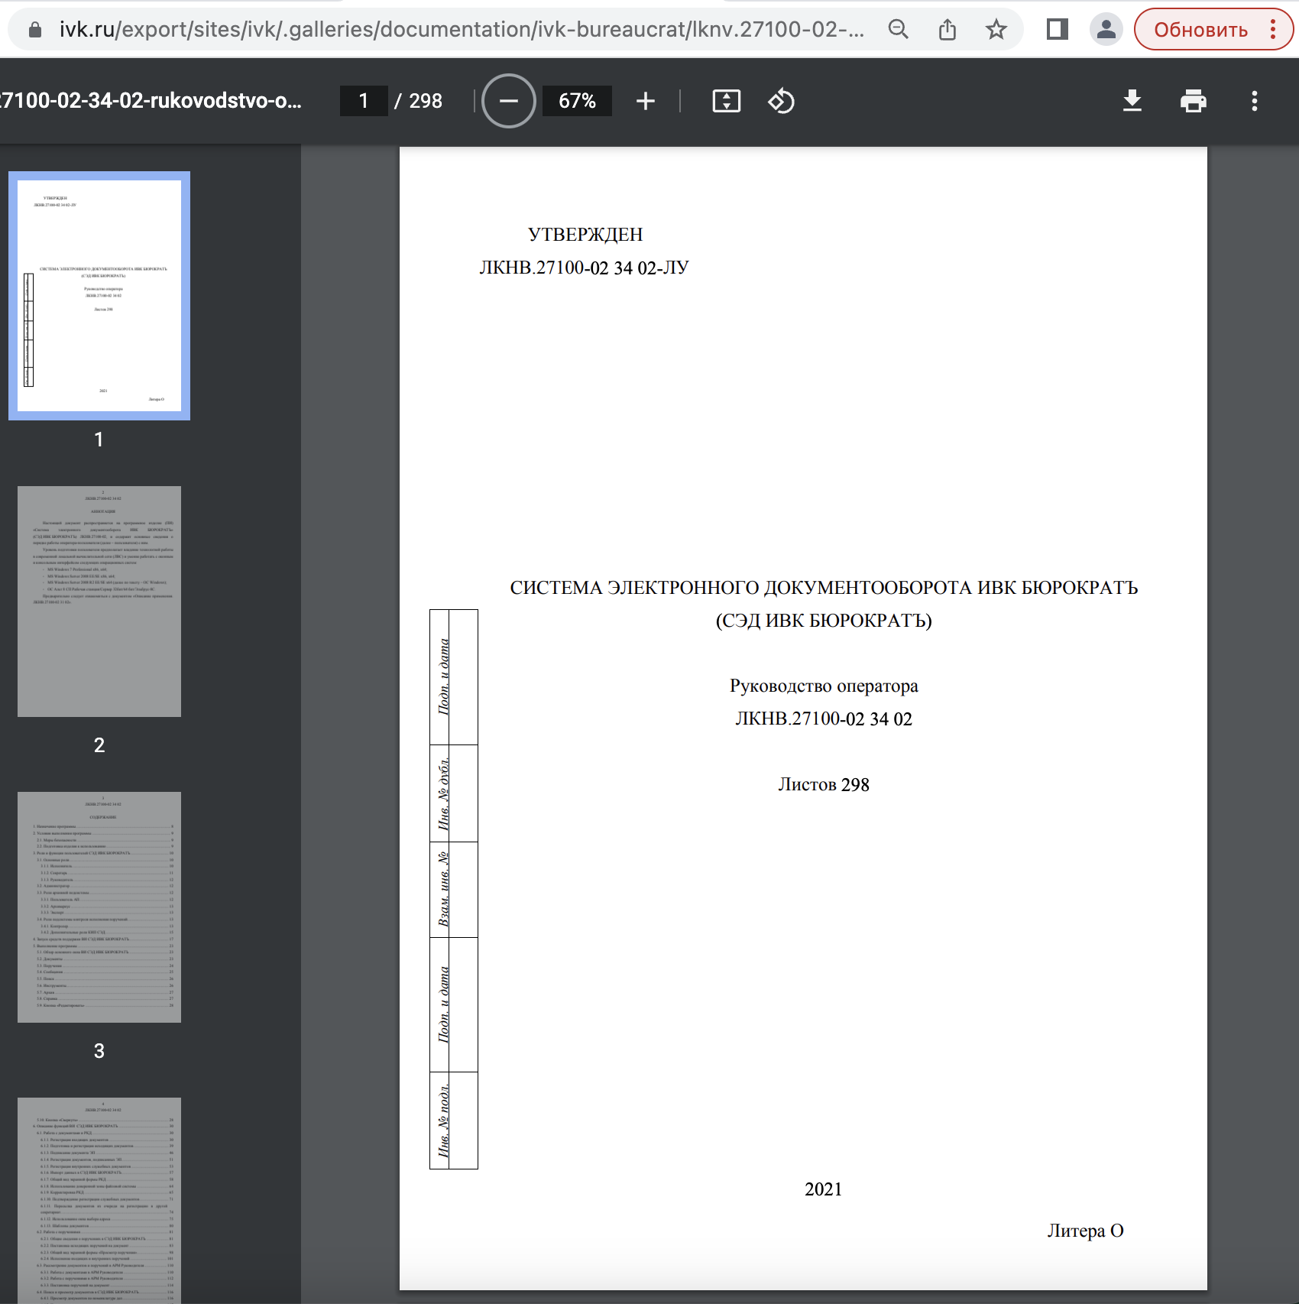Click the Взам. инв. № stamp cell
Screen dimensions: 1299x1304
[x=454, y=890]
